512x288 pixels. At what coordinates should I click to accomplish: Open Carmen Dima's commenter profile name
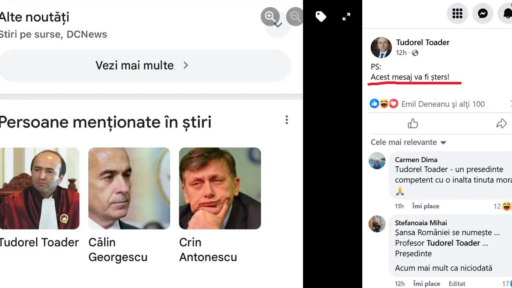(416, 160)
